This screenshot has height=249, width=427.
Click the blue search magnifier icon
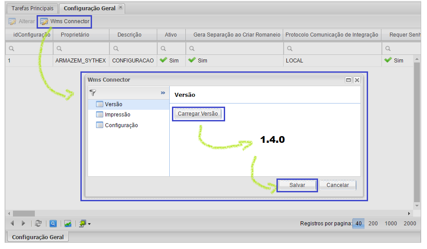53,224
